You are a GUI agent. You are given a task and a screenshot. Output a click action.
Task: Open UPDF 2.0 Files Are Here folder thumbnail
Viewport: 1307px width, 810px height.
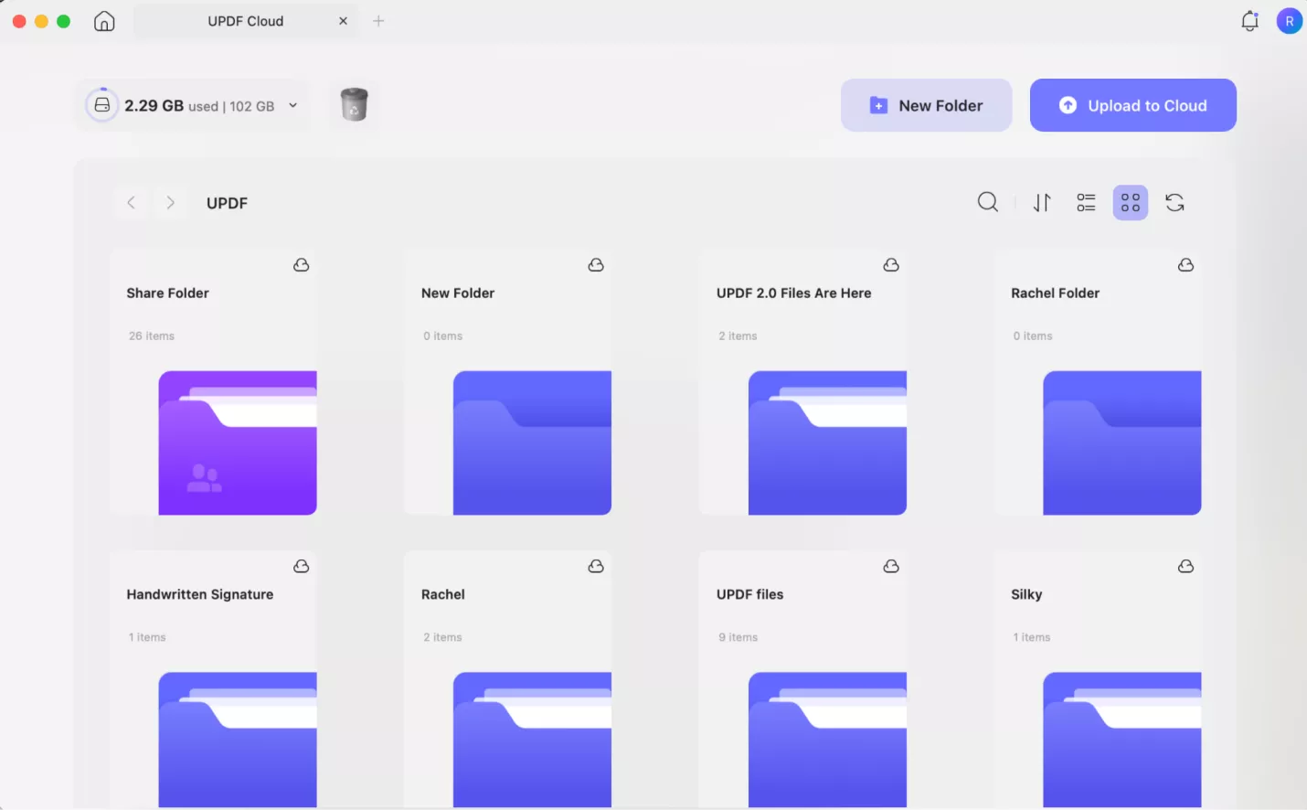827,442
